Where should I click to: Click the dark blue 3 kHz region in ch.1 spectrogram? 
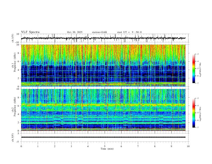[x=103, y=74]
